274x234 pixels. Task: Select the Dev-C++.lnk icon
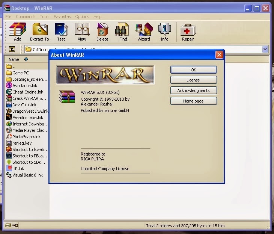coord(9,104)
